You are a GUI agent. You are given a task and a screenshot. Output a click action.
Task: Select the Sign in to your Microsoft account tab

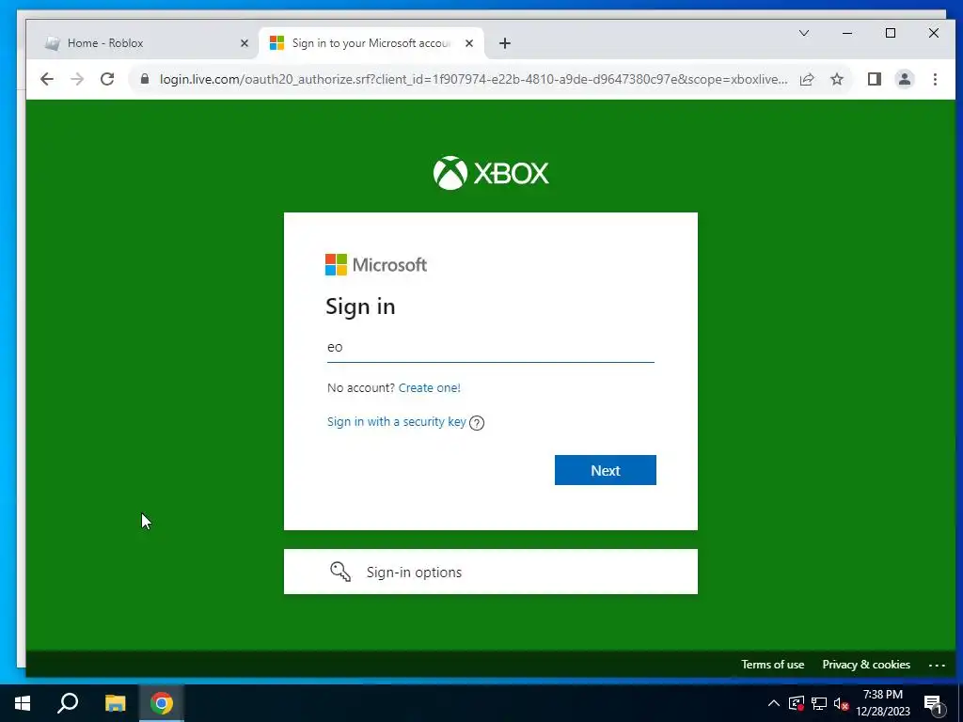pos(371,43)
